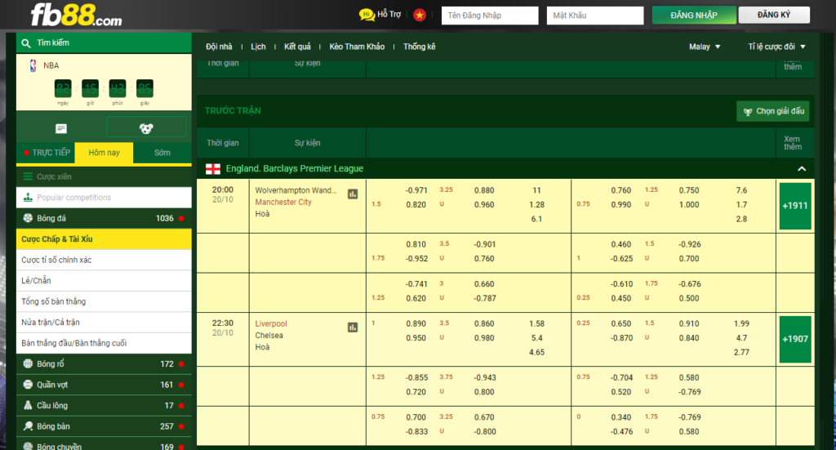The height and width of the screenshot is (450, 836).
Task: Click the Tên Đăng Nhập username field
Action: pos(490,16)
